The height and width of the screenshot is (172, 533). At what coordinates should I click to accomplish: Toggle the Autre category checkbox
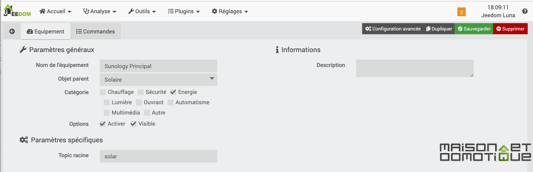147,113
